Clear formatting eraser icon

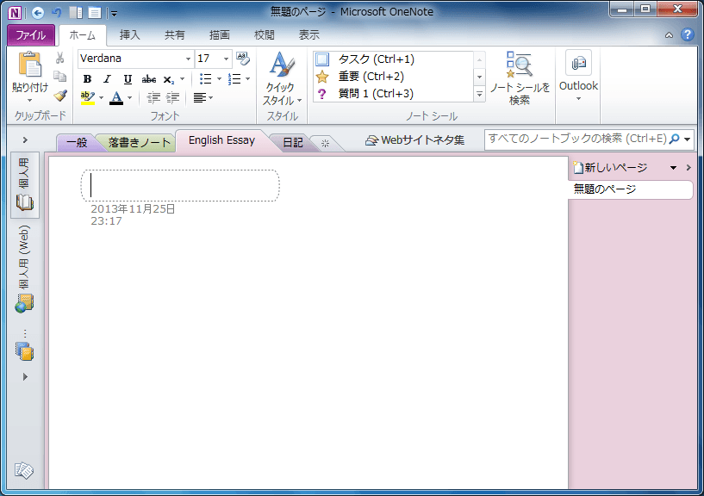pos(243,59)
